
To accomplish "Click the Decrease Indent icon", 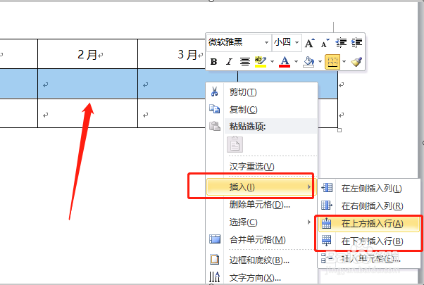I will point(341,43).
